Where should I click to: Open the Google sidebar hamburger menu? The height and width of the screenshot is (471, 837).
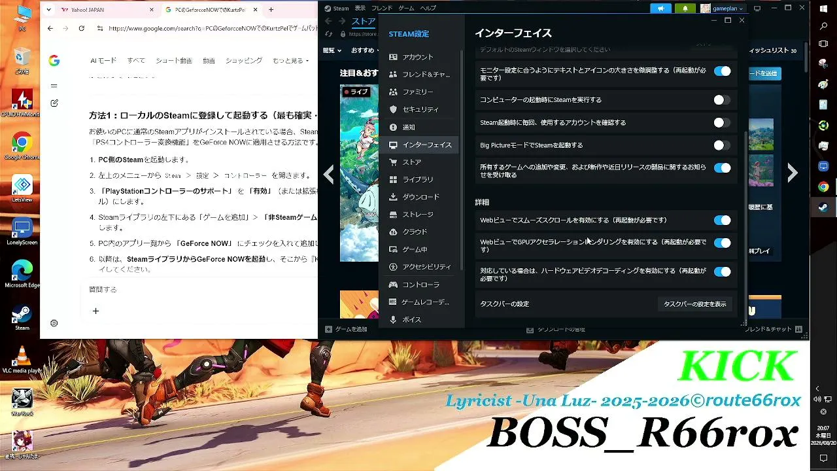[54, 86]
